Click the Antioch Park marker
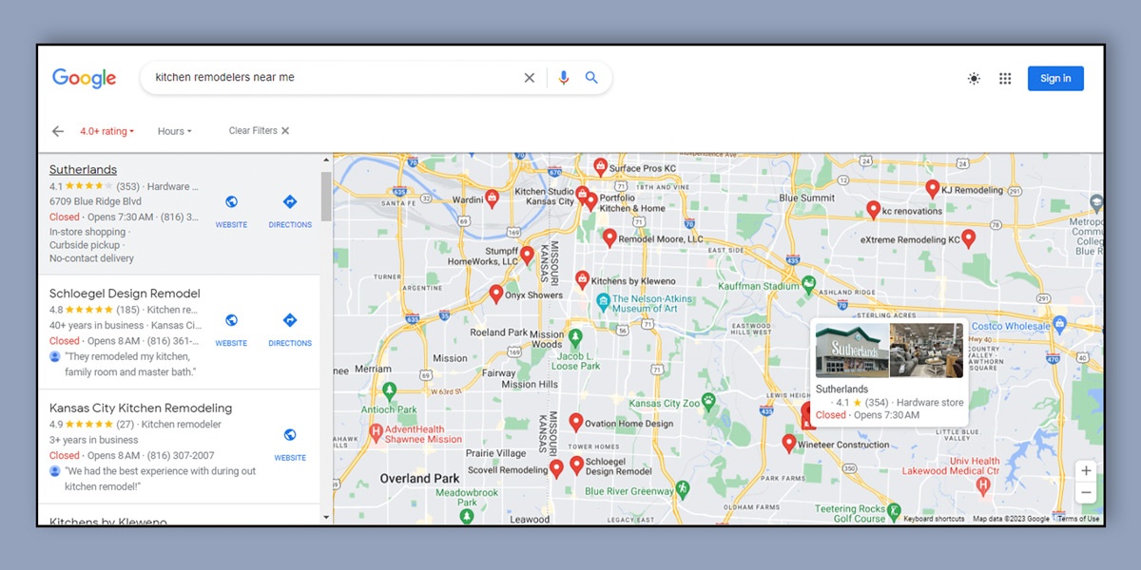1141x570 pixels. coord(390,391)
